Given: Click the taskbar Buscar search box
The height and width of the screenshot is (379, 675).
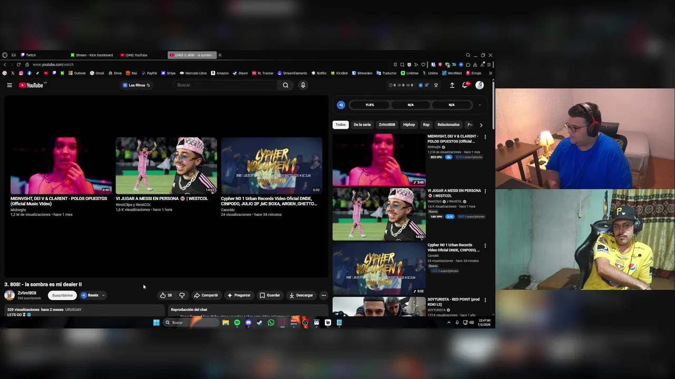Looking at the screenshot, I should [191, 323].
